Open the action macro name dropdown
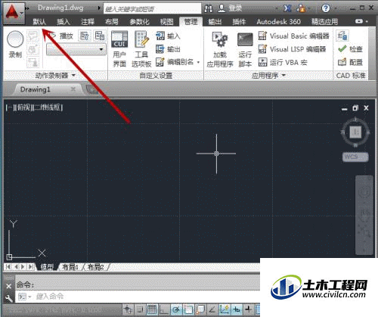The image size is (378, 317). coord(76,50)
